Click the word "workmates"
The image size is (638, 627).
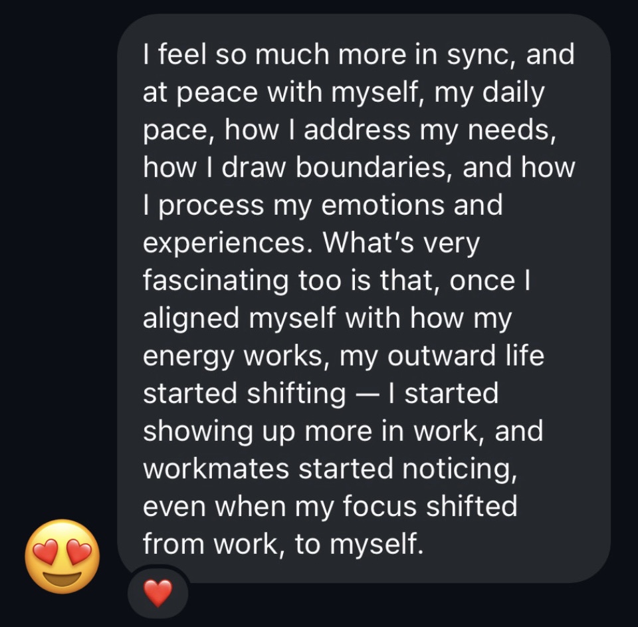click(x=215, y=469)
